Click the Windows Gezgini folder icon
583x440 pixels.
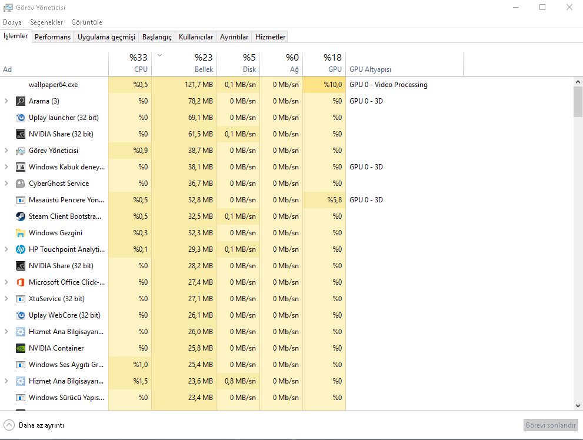click(21, 233)
